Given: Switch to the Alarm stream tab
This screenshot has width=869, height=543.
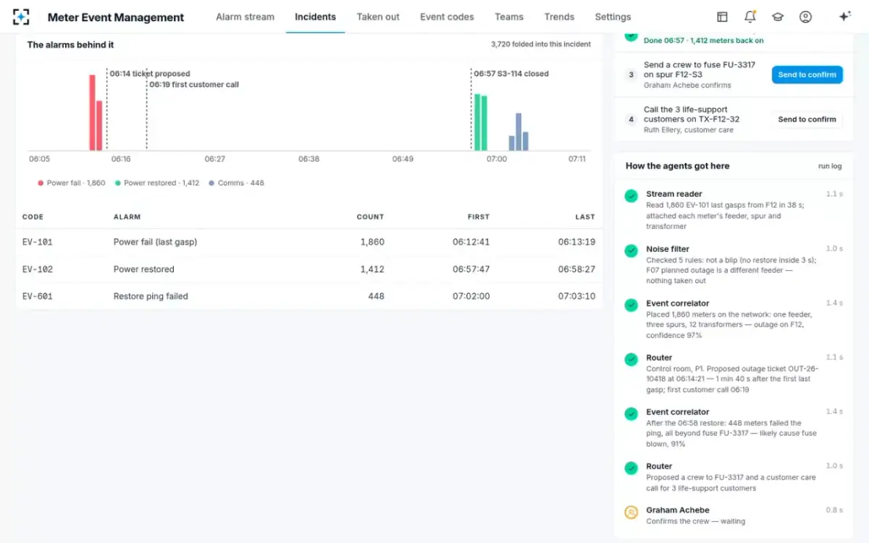Looking at the screenshot, I should [x=245, y=17].
